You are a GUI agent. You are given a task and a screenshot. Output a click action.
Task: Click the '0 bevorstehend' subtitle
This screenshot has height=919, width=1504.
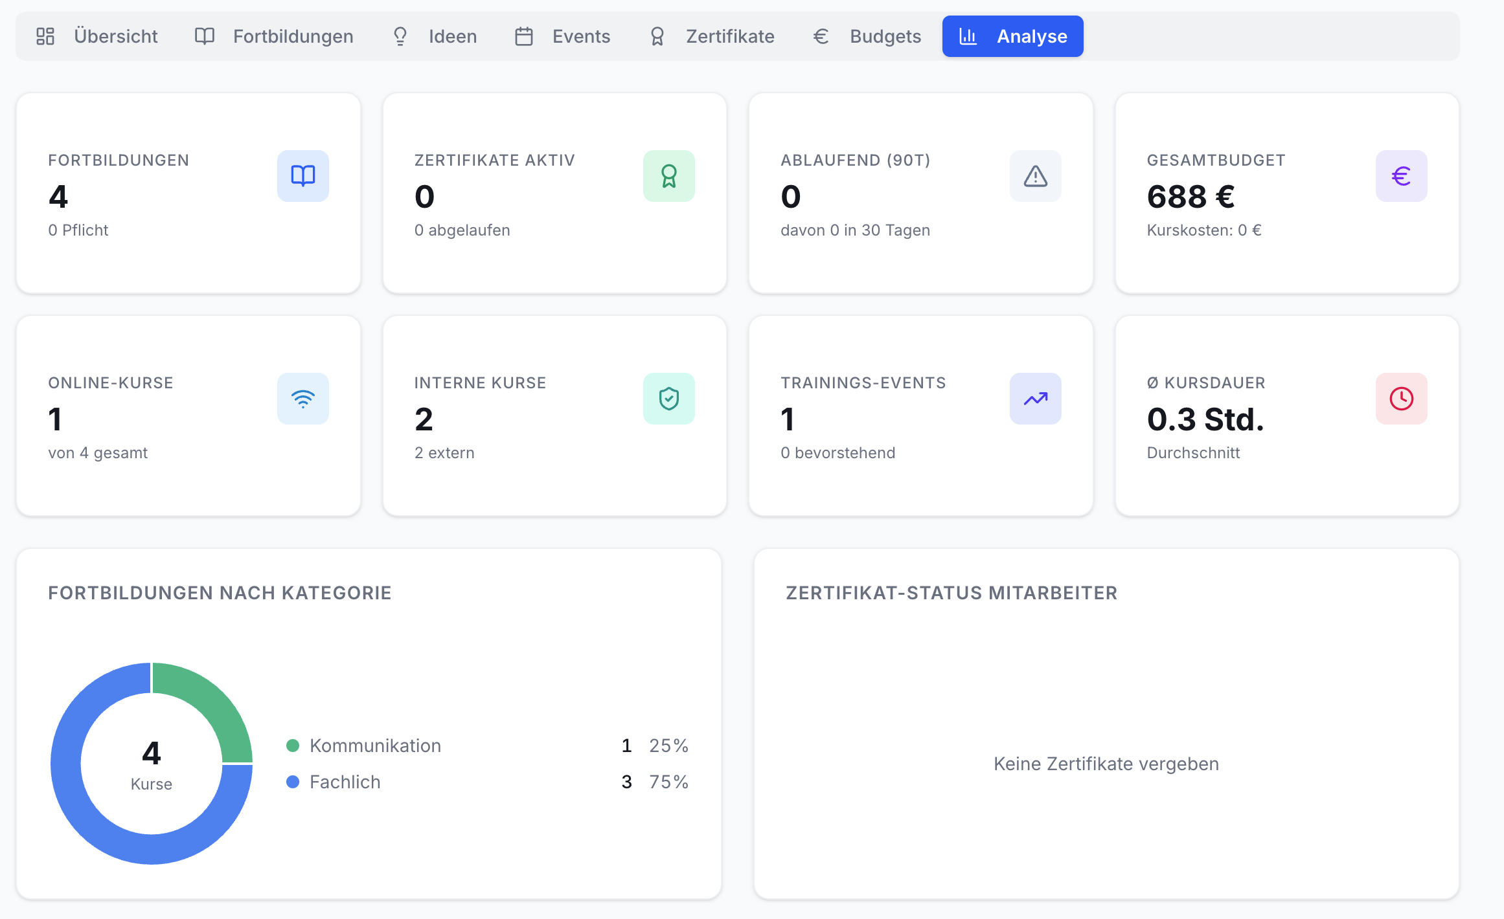click(x=837, y=453)
